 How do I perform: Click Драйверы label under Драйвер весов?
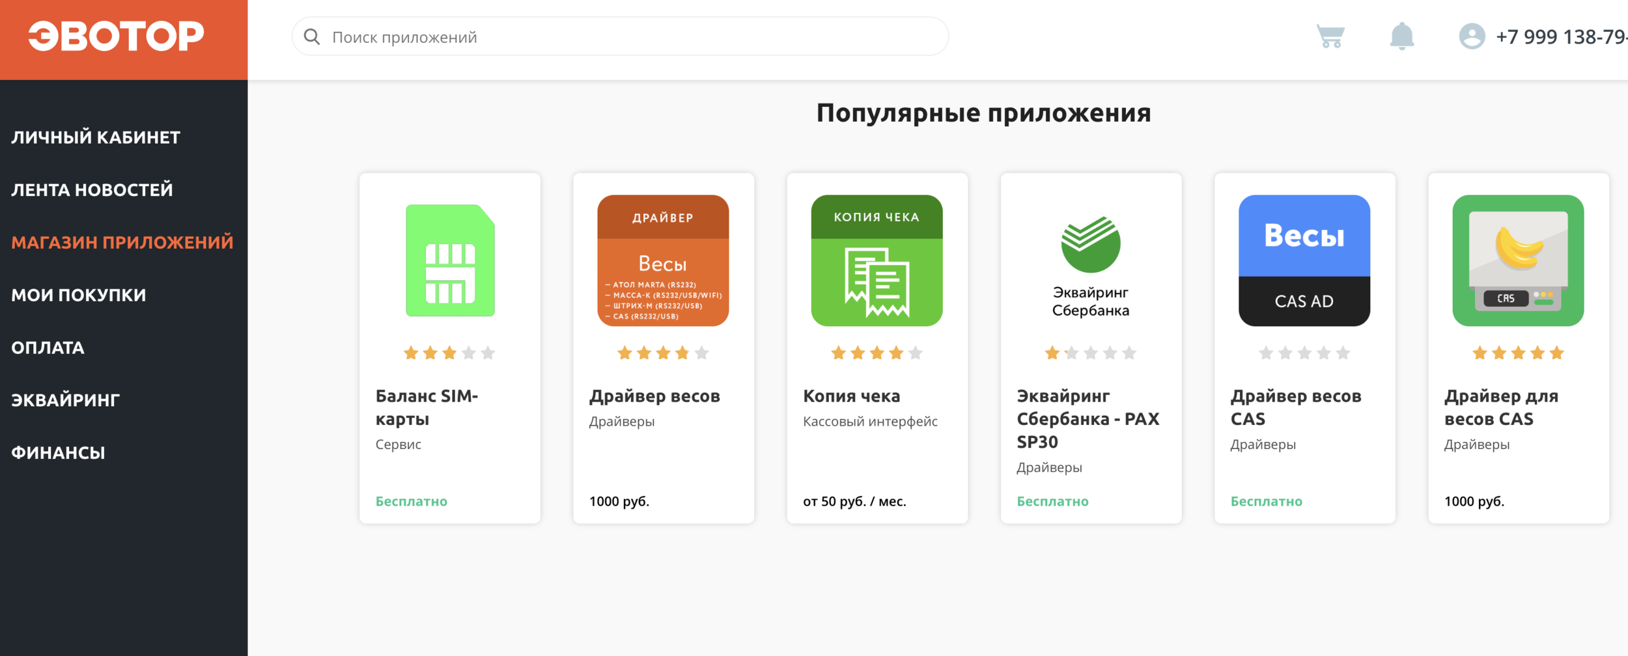point(622,422)
